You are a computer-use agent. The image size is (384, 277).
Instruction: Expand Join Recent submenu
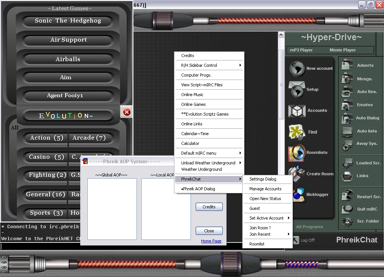pos(267,234)
